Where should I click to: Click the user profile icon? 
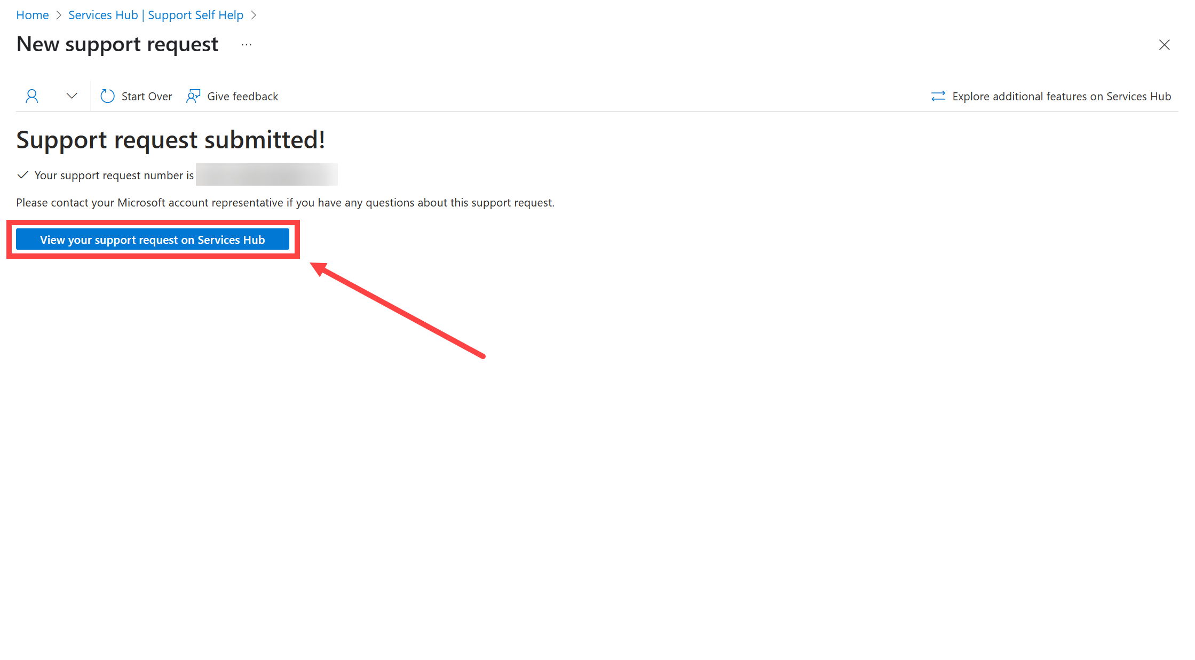click(31, 95)
